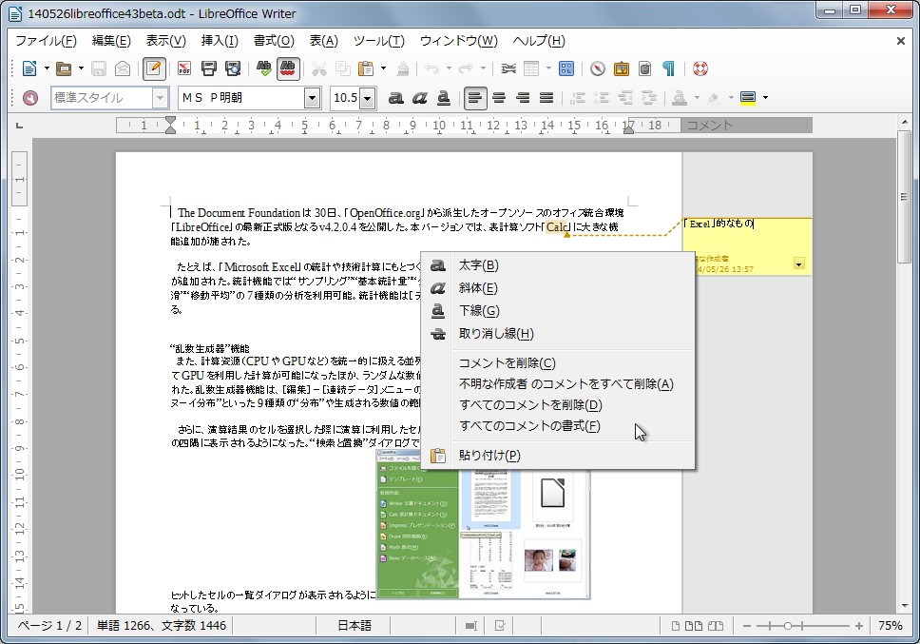Click the New document icon
This screenshot has width=920, height=644.
(29, 68)
